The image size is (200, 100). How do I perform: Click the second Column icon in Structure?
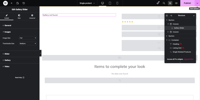pos(171,32)
